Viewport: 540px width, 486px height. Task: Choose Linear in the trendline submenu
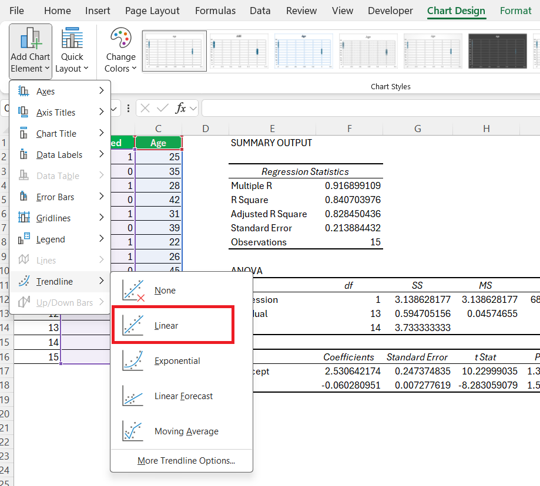173,325
